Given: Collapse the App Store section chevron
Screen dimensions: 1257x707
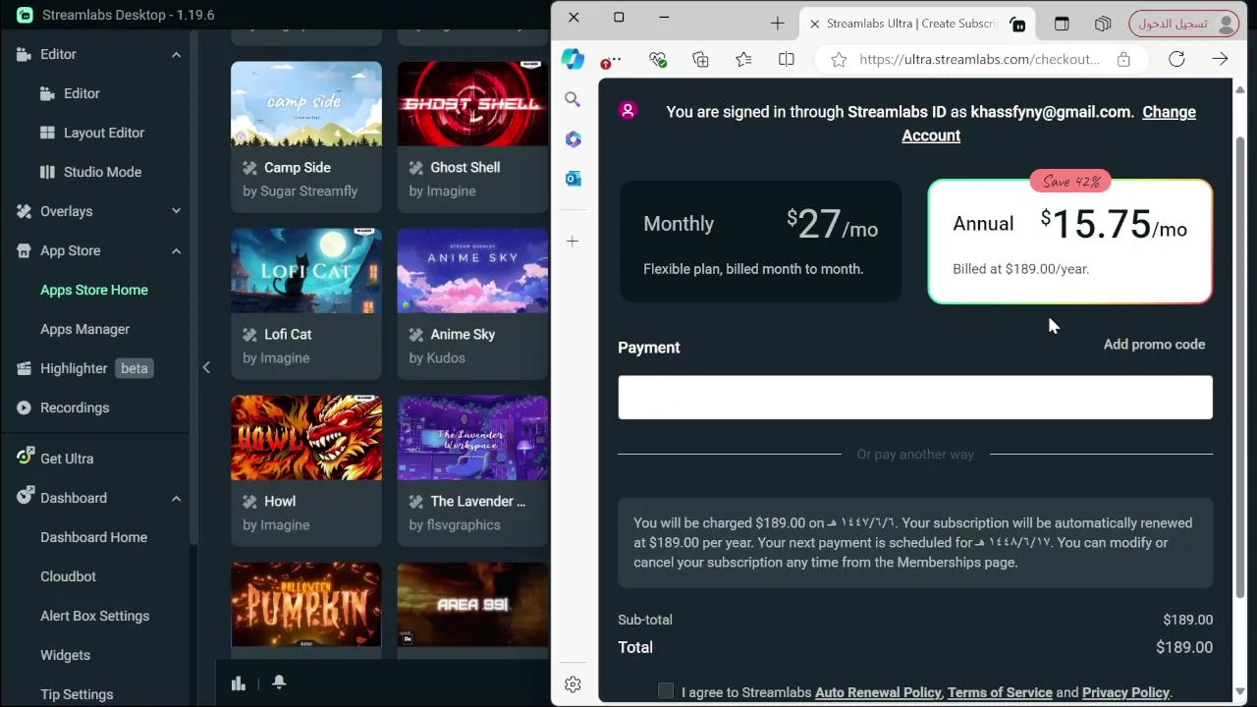Looking at the screenshot, I should click(176, 250).
